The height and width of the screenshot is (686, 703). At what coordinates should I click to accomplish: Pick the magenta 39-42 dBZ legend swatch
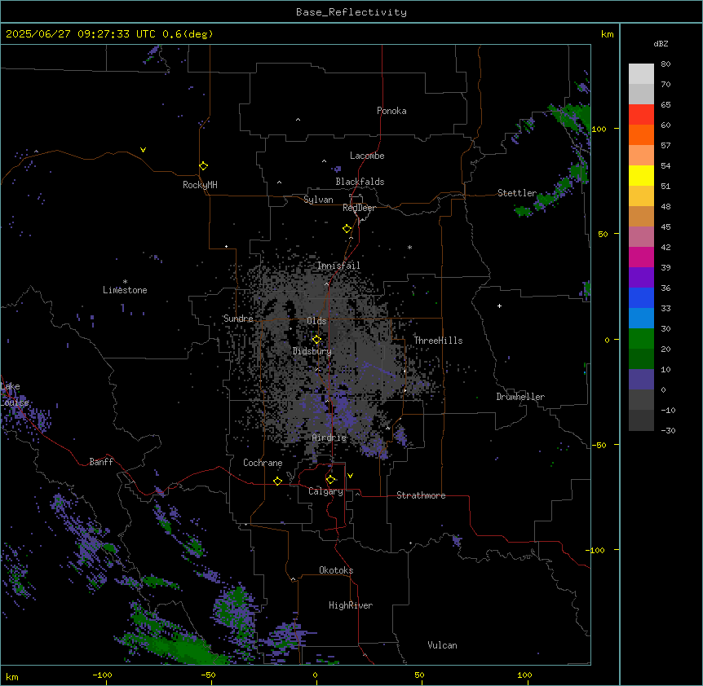point(641,257)
